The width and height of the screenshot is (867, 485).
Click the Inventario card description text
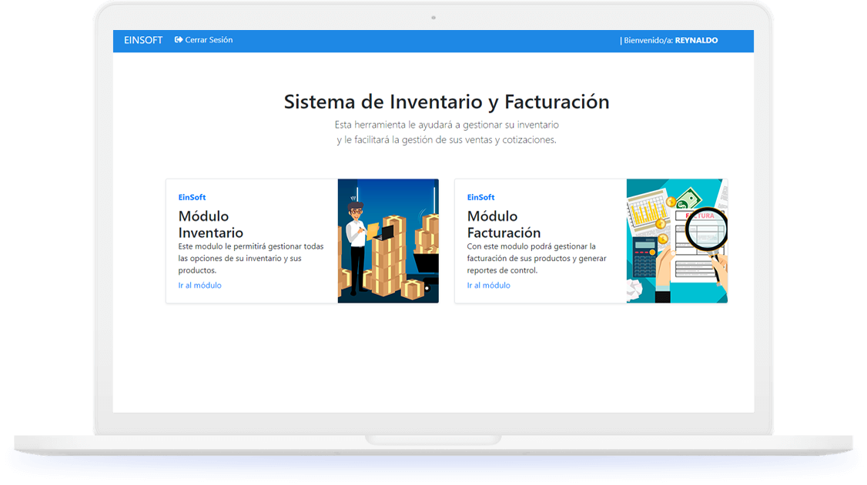[251, 258]
